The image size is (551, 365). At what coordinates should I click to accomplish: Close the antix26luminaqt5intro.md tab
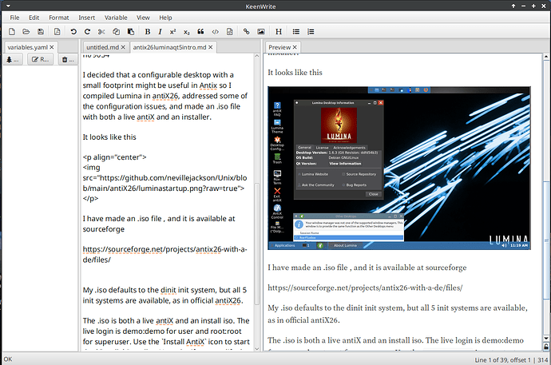(x=211, y=47)
